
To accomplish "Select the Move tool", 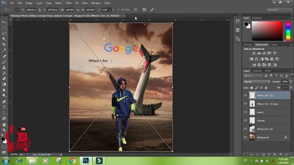I will (x=4, y=22).
